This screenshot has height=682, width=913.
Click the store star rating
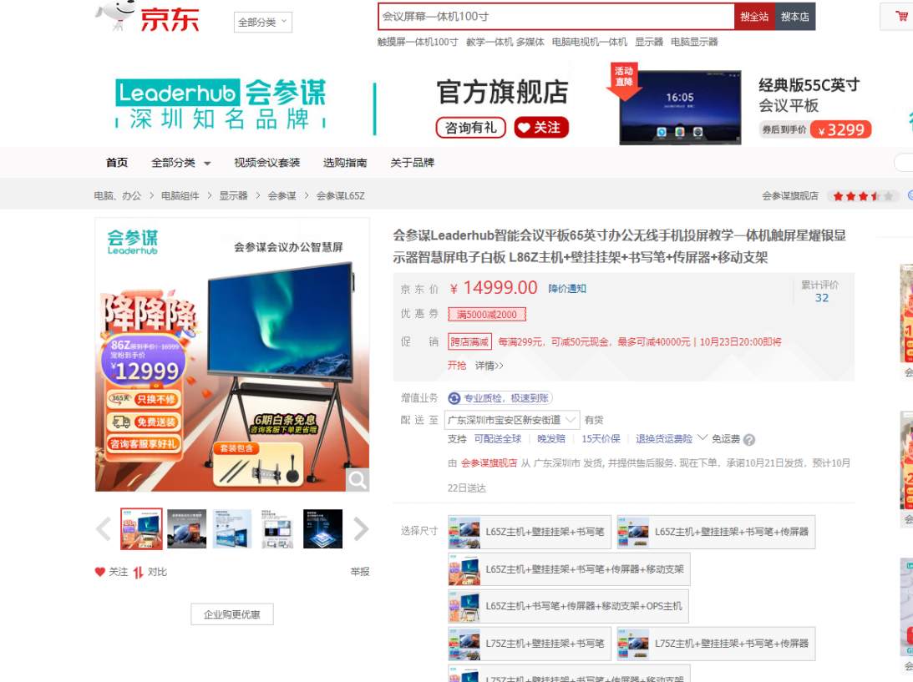[862, 196]
